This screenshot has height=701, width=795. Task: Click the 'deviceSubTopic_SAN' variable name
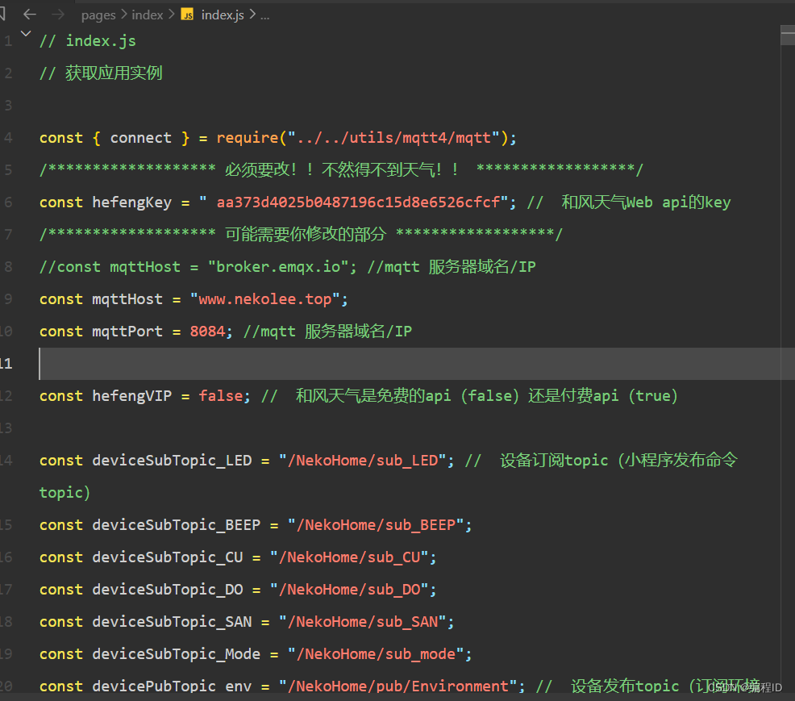tap(172, 622)
